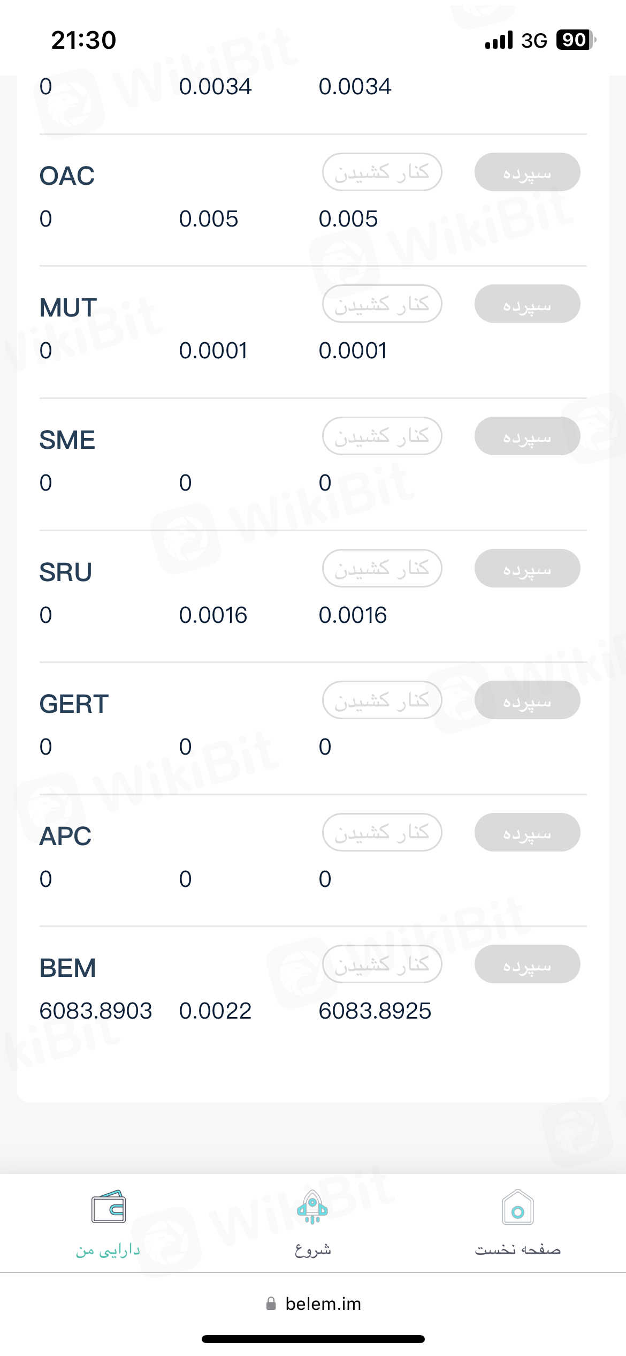
Task: Open the belem.im address bar
Action: tap(323, 1304)
